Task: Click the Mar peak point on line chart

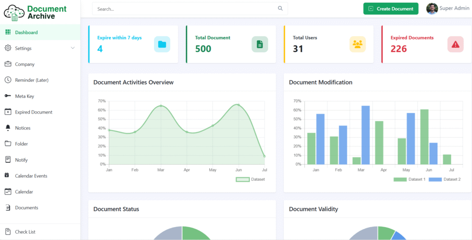Action: pos(161,106)
